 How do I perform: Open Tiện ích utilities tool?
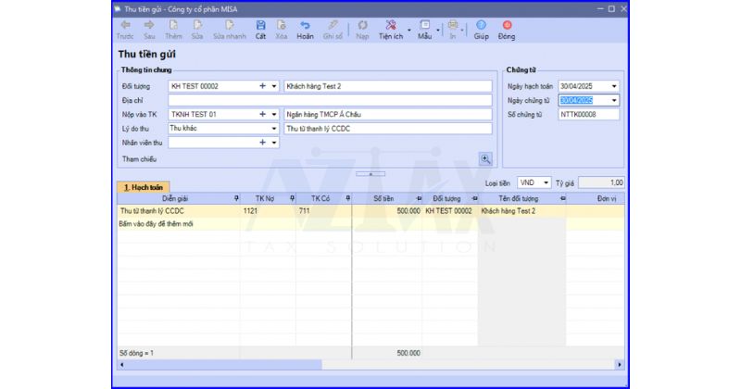tap(390, 29)
